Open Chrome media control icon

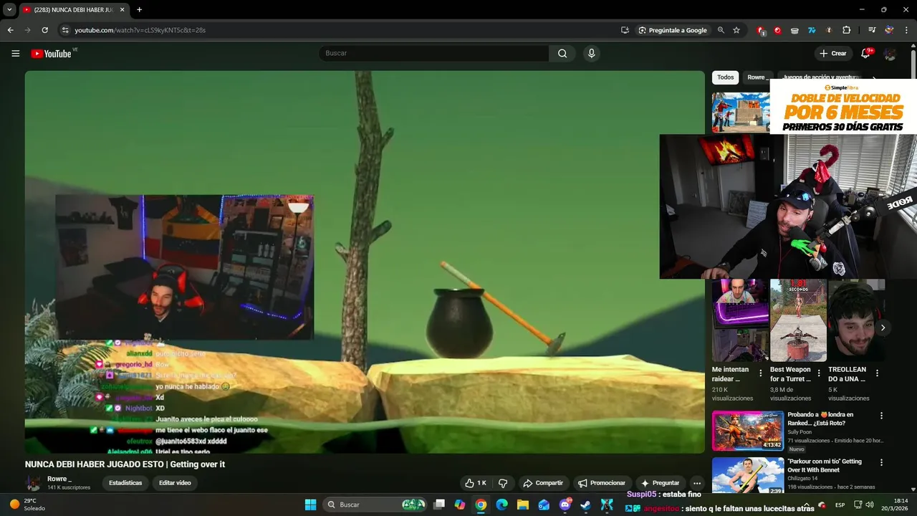click(x=872, y=30)
